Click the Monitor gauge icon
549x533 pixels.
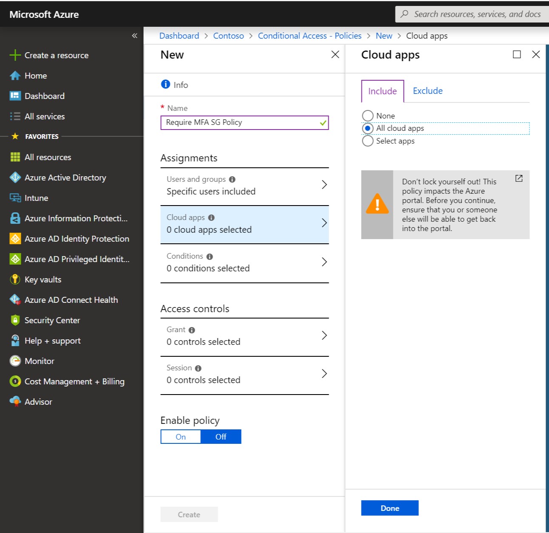point(15,361)
